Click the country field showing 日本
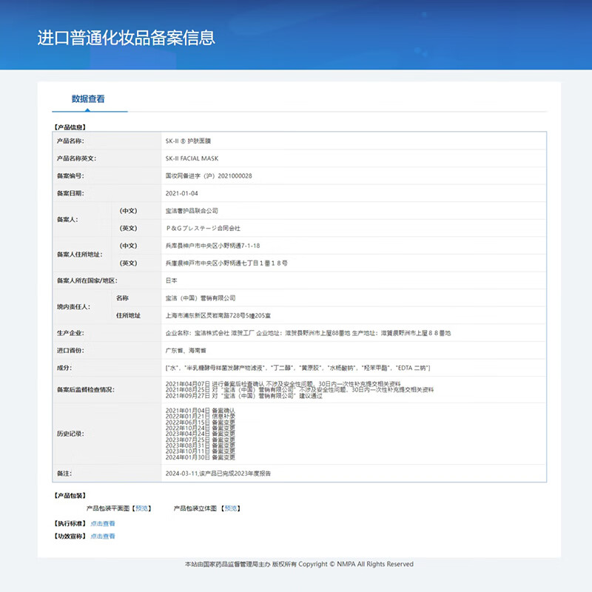 pyautogui.click(x=171, y=281)
